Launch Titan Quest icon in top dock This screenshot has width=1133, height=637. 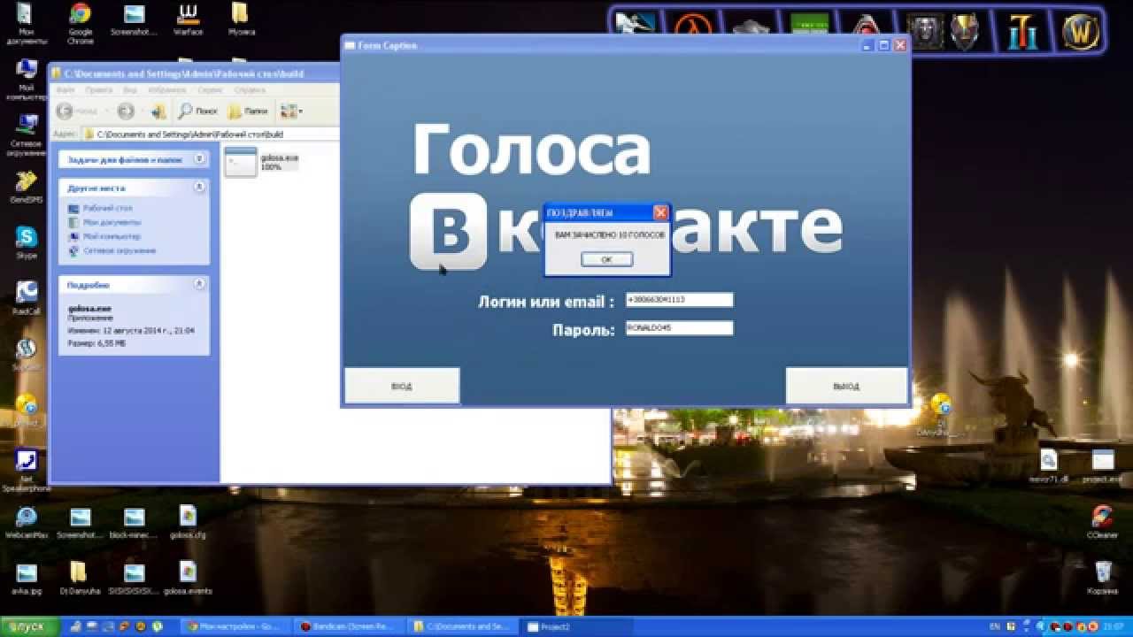(1022, 33)
